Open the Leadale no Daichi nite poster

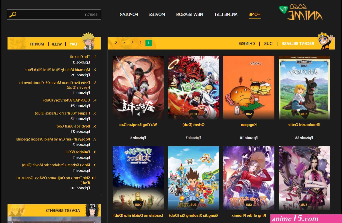pyautogui.click(x=138, y=178)
